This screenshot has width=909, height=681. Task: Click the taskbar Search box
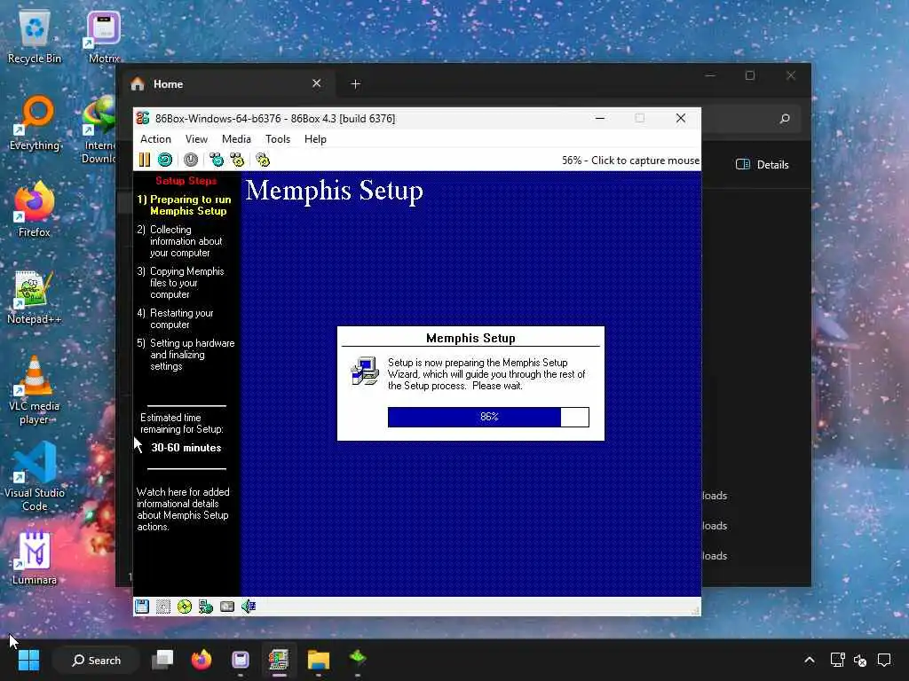point(96,660)
